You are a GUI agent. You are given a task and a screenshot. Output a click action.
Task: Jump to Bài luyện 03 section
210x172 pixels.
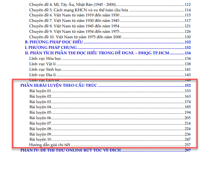coord(110,102)
